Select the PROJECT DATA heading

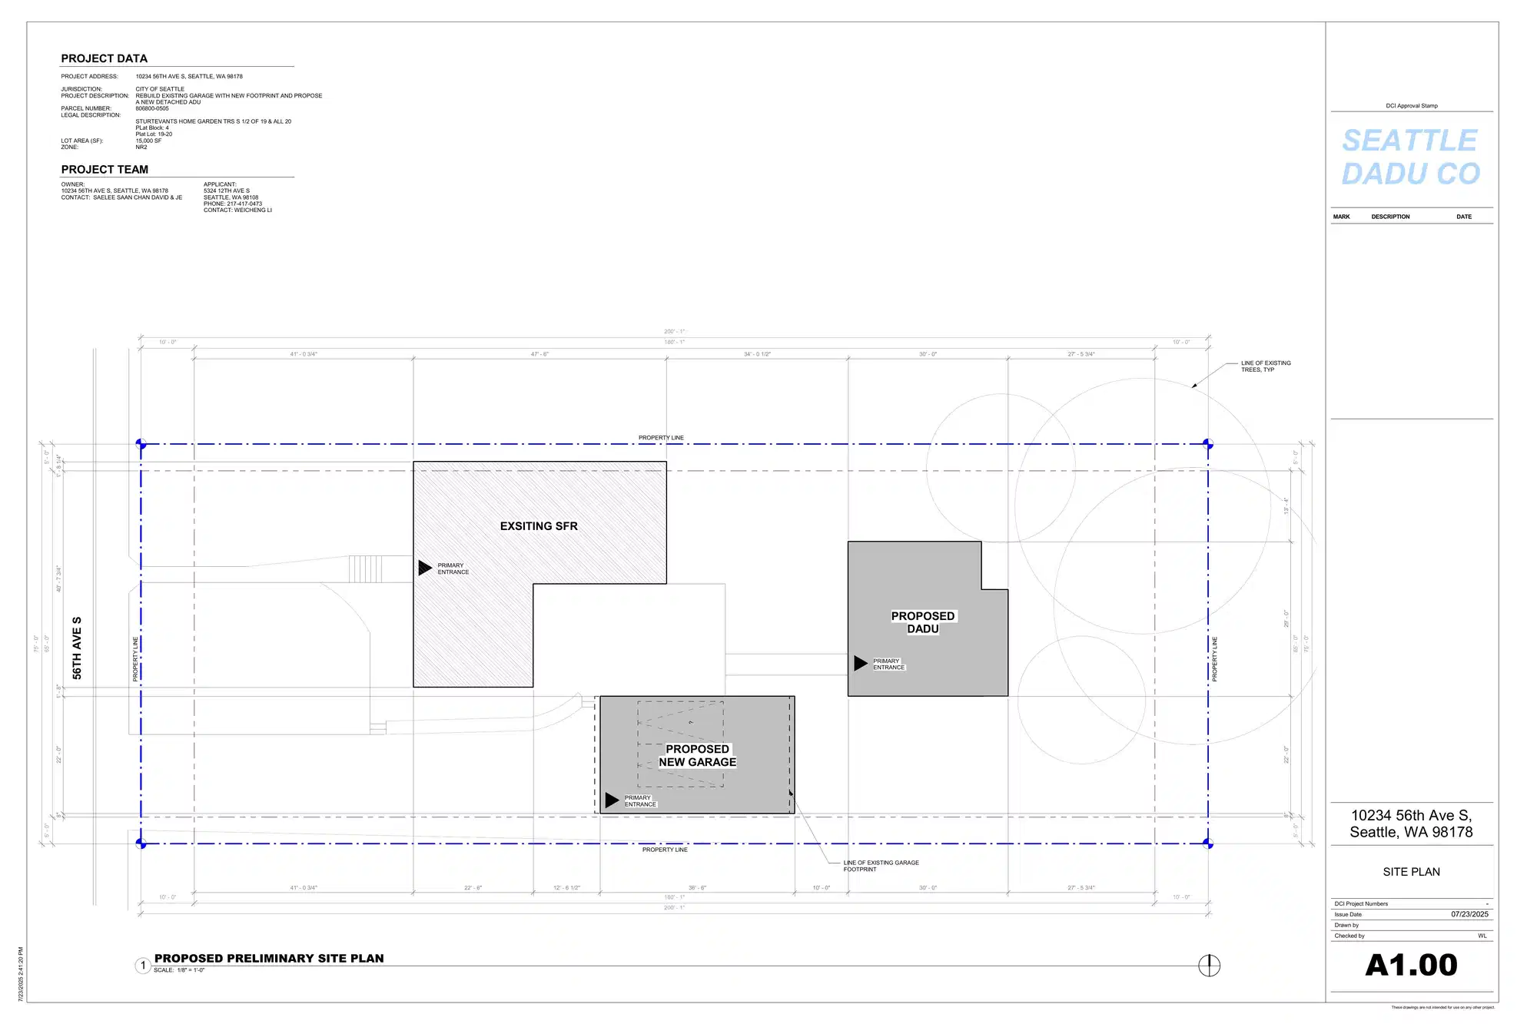click(x=104, y=58)
